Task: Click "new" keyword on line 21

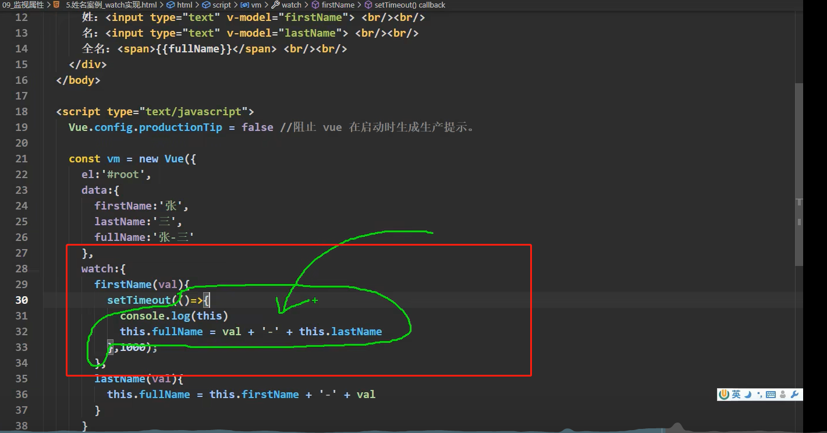Action: 149,158
